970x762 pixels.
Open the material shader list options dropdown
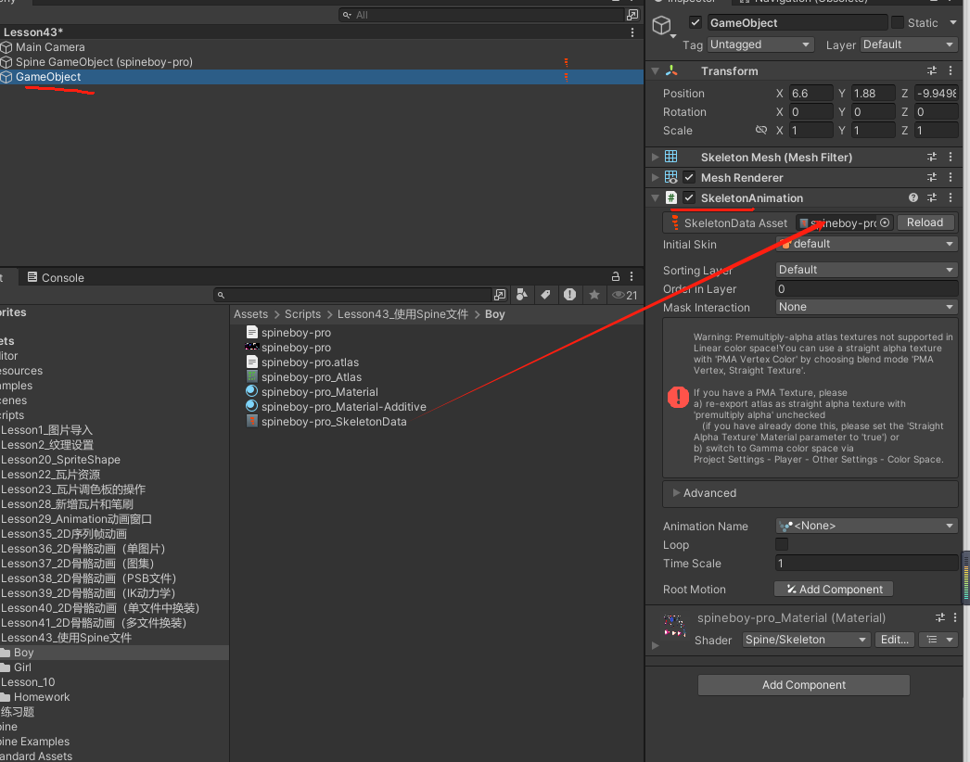point(938,640)
